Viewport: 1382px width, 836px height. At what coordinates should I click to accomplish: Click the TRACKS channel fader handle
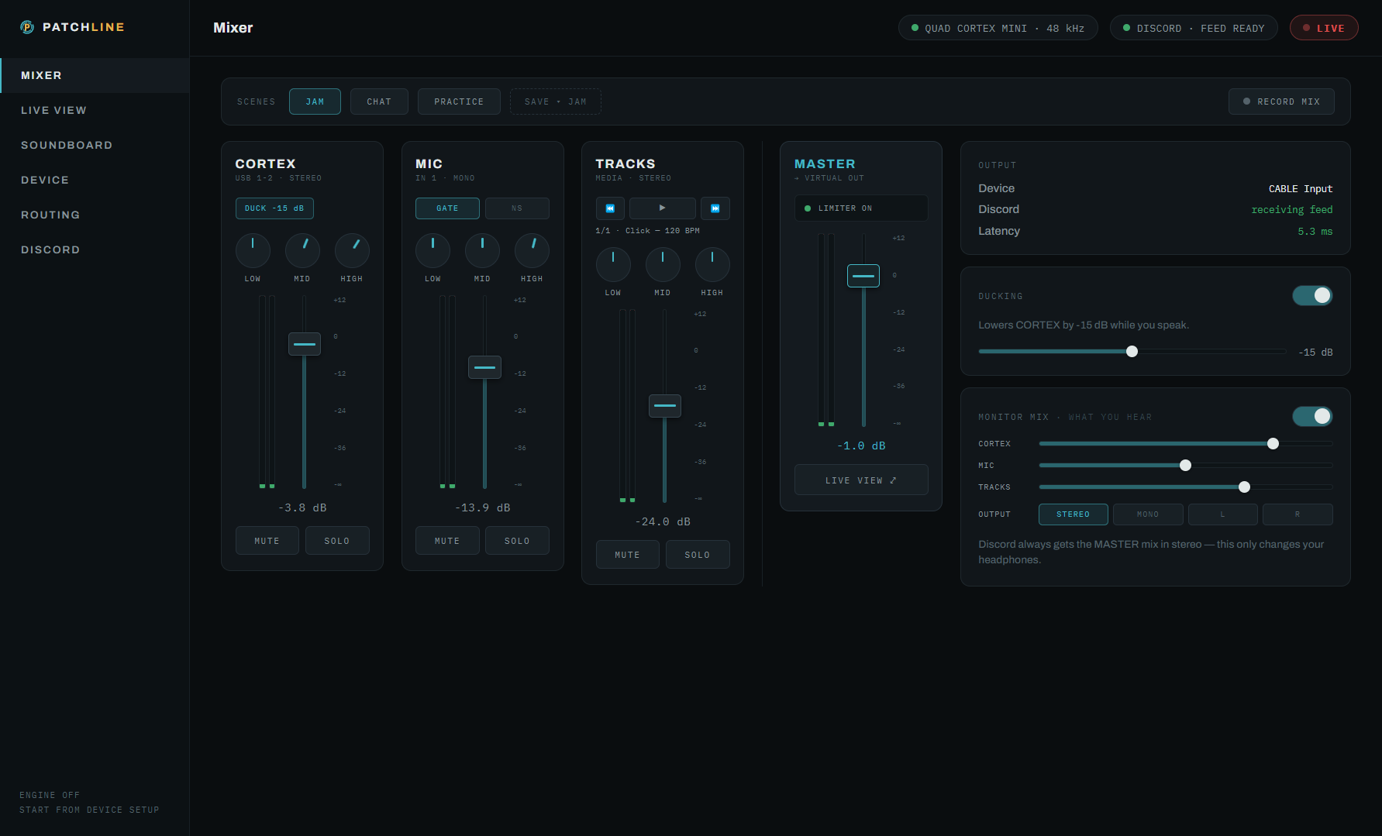pyautogui.click(x=665, y=405)
